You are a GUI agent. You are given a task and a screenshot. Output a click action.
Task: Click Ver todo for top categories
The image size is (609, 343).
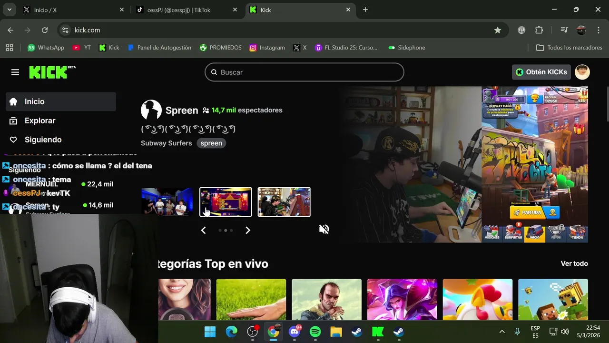(x=574, y=263)
